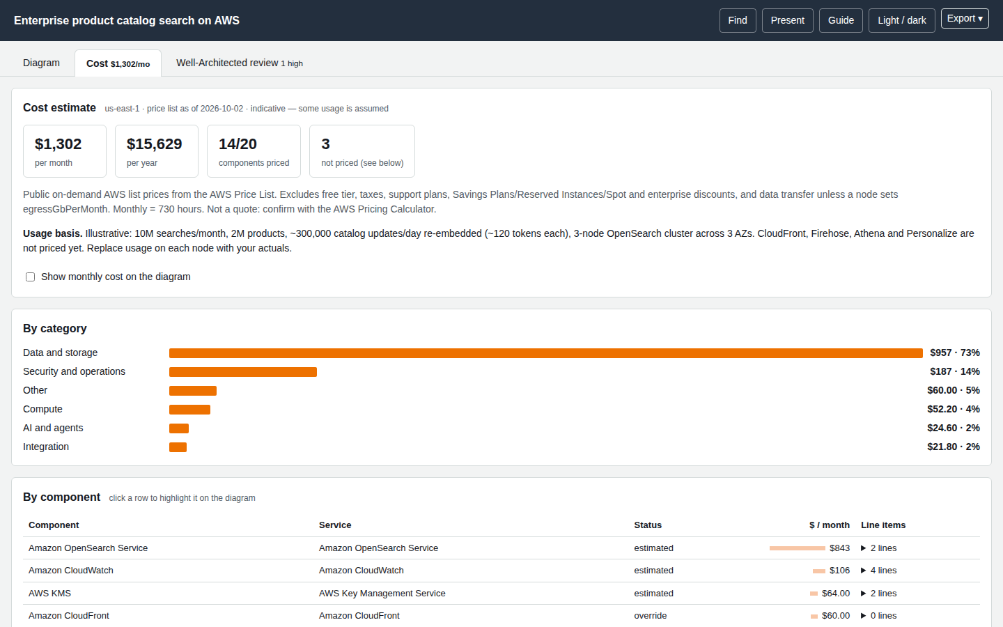Click the Integration category label
This screenshot has height=627, width=1003.
coord(46,447)
